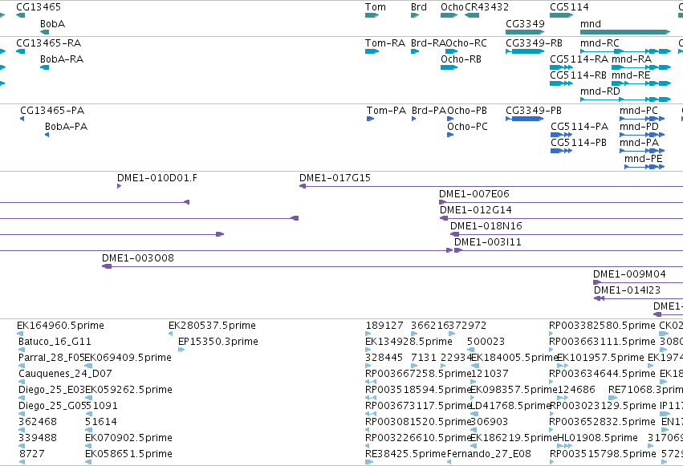This screenshot has width=683, height=466.
Task: Click the mnd-PA protein label
Action: point(639,143)
